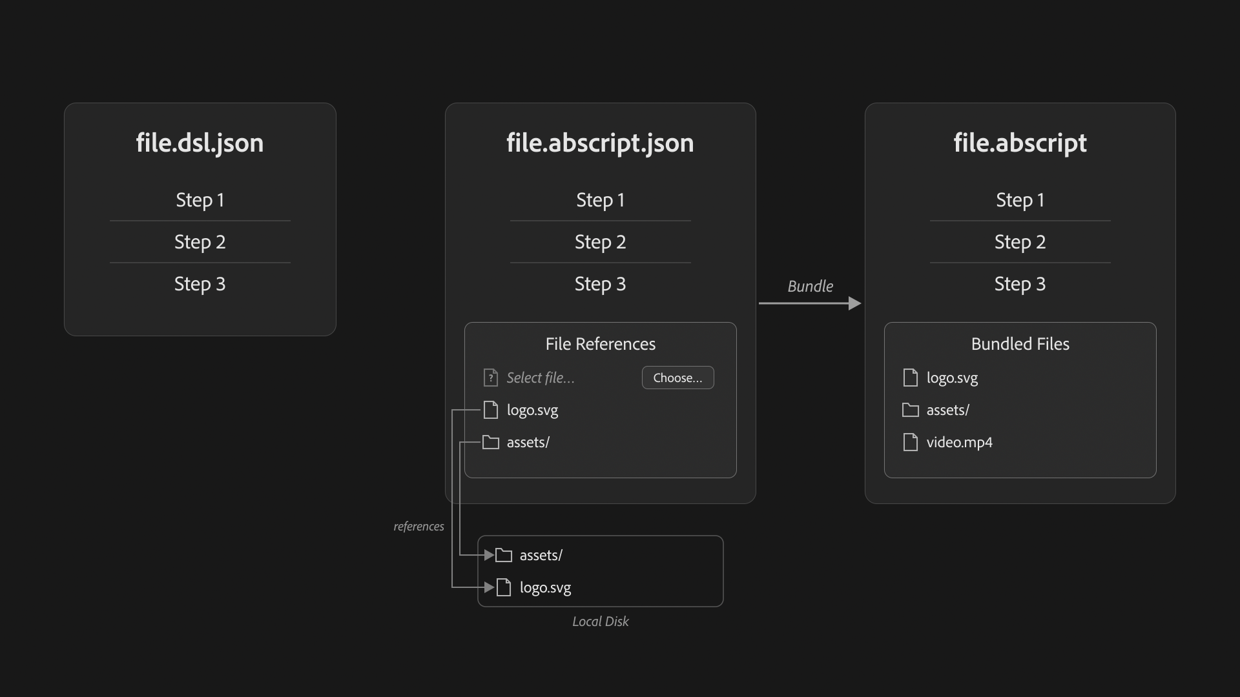1240x697 pixels.
Task: Click the Choose... button
Action: point(677,378)
